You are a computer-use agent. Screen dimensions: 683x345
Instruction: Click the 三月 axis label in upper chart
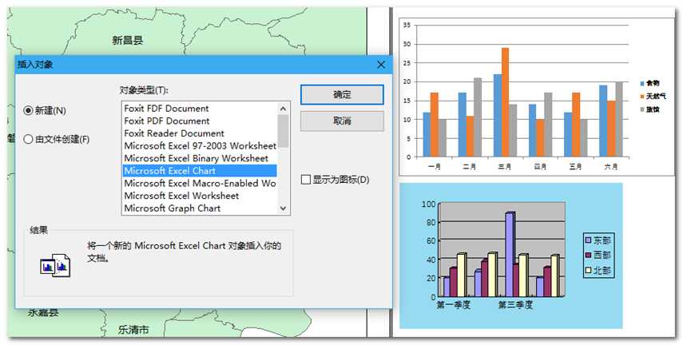pos(505,167)
